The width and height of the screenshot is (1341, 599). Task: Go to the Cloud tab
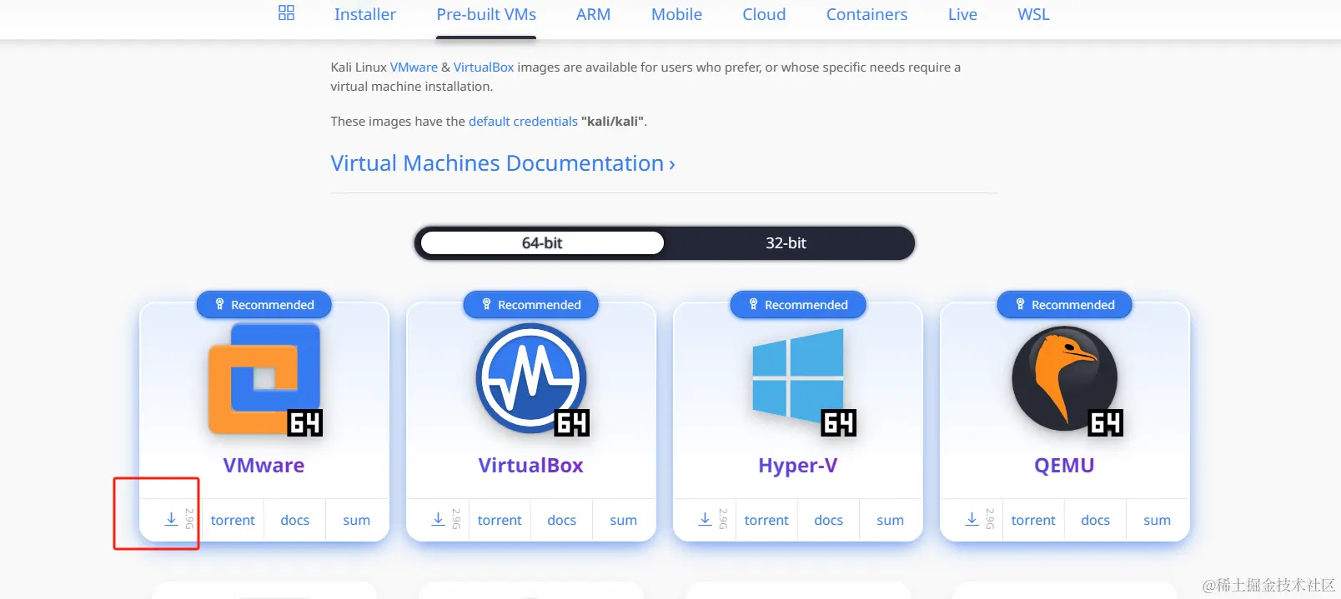coord(764,14)
